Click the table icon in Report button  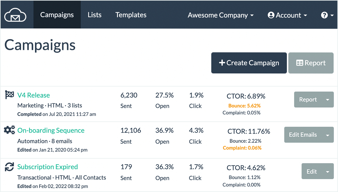[300, 63]
